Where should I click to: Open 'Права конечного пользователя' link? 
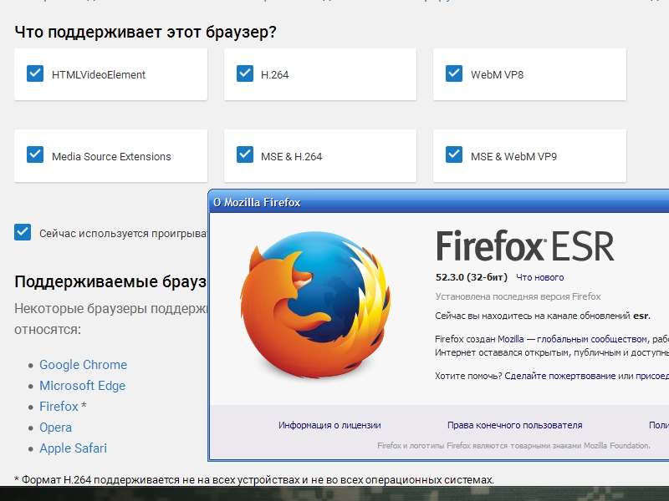pyautogui.click(x=514, y=425)
